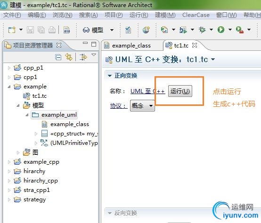
Task: Select example_class diagram in tree
Action: (x=70, y=124)
